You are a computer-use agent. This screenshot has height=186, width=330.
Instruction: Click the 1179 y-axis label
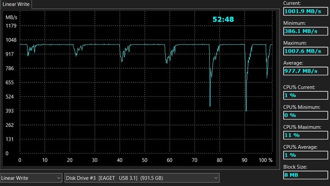[11, 26]
